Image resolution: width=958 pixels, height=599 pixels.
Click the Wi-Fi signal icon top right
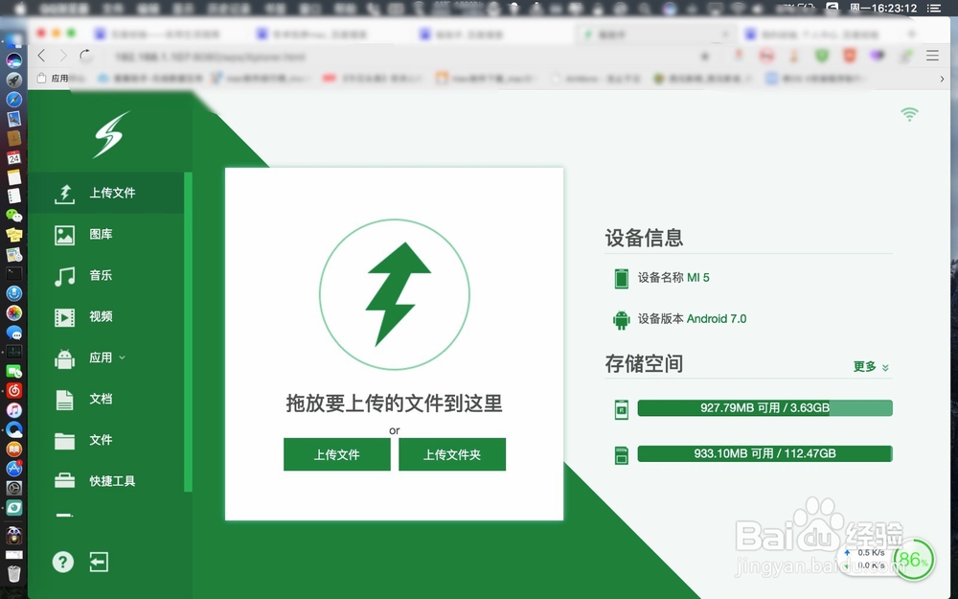point(908,112)
